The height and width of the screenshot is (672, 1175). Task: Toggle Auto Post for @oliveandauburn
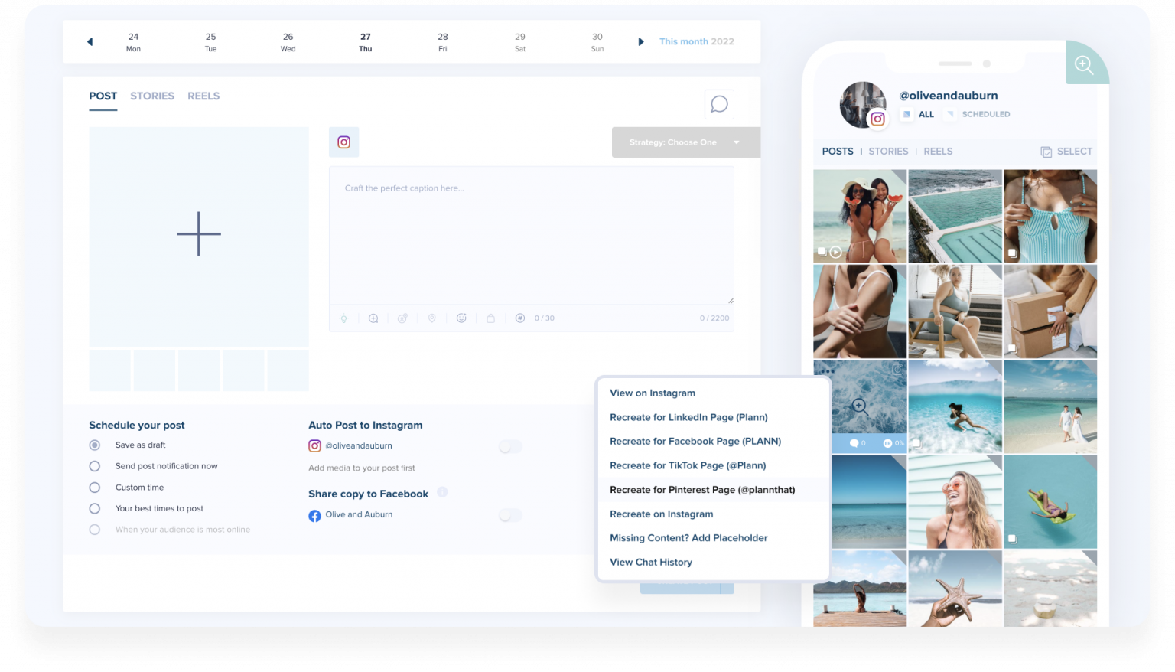(510, 446)
